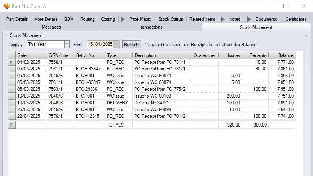313x176 pixels.
Task: Click the Description column header
Action: coord(161,55)
